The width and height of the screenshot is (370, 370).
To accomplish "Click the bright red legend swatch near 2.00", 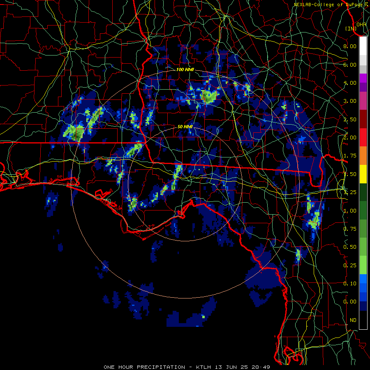I will tap(363, 137).
